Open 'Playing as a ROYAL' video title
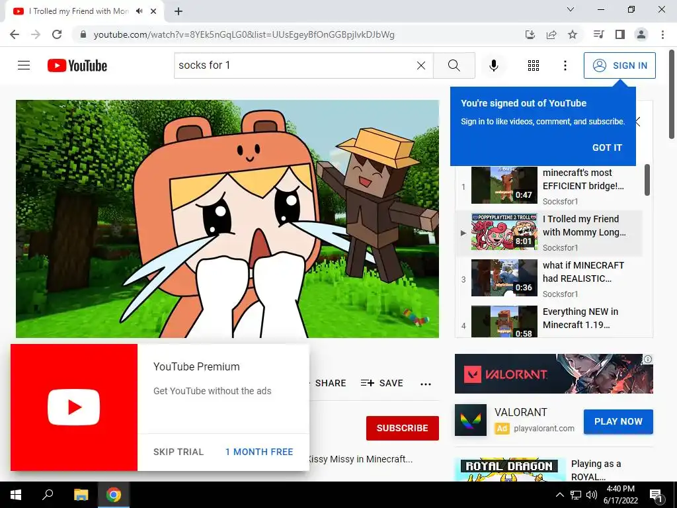Viewport: 677px width, 508px height. coord(596,470)
